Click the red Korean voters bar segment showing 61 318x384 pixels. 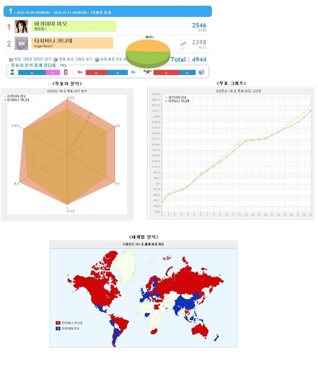(166, 72)
